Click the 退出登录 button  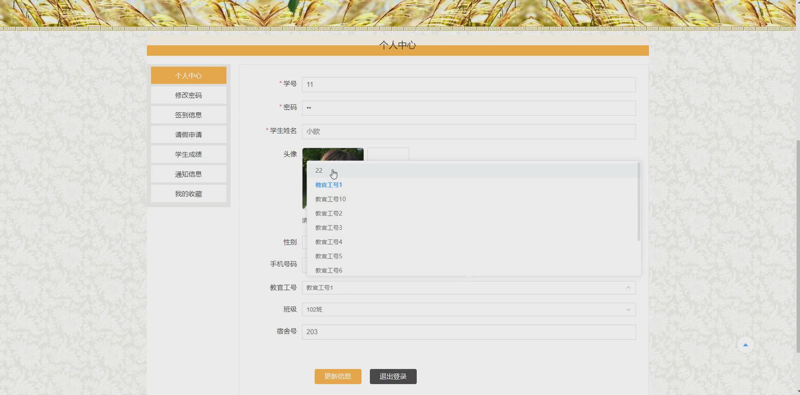(392, 376)
